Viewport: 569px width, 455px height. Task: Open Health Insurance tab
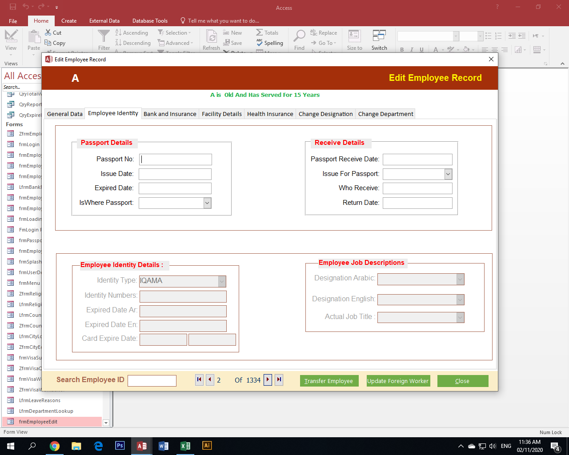coord(270,114)
